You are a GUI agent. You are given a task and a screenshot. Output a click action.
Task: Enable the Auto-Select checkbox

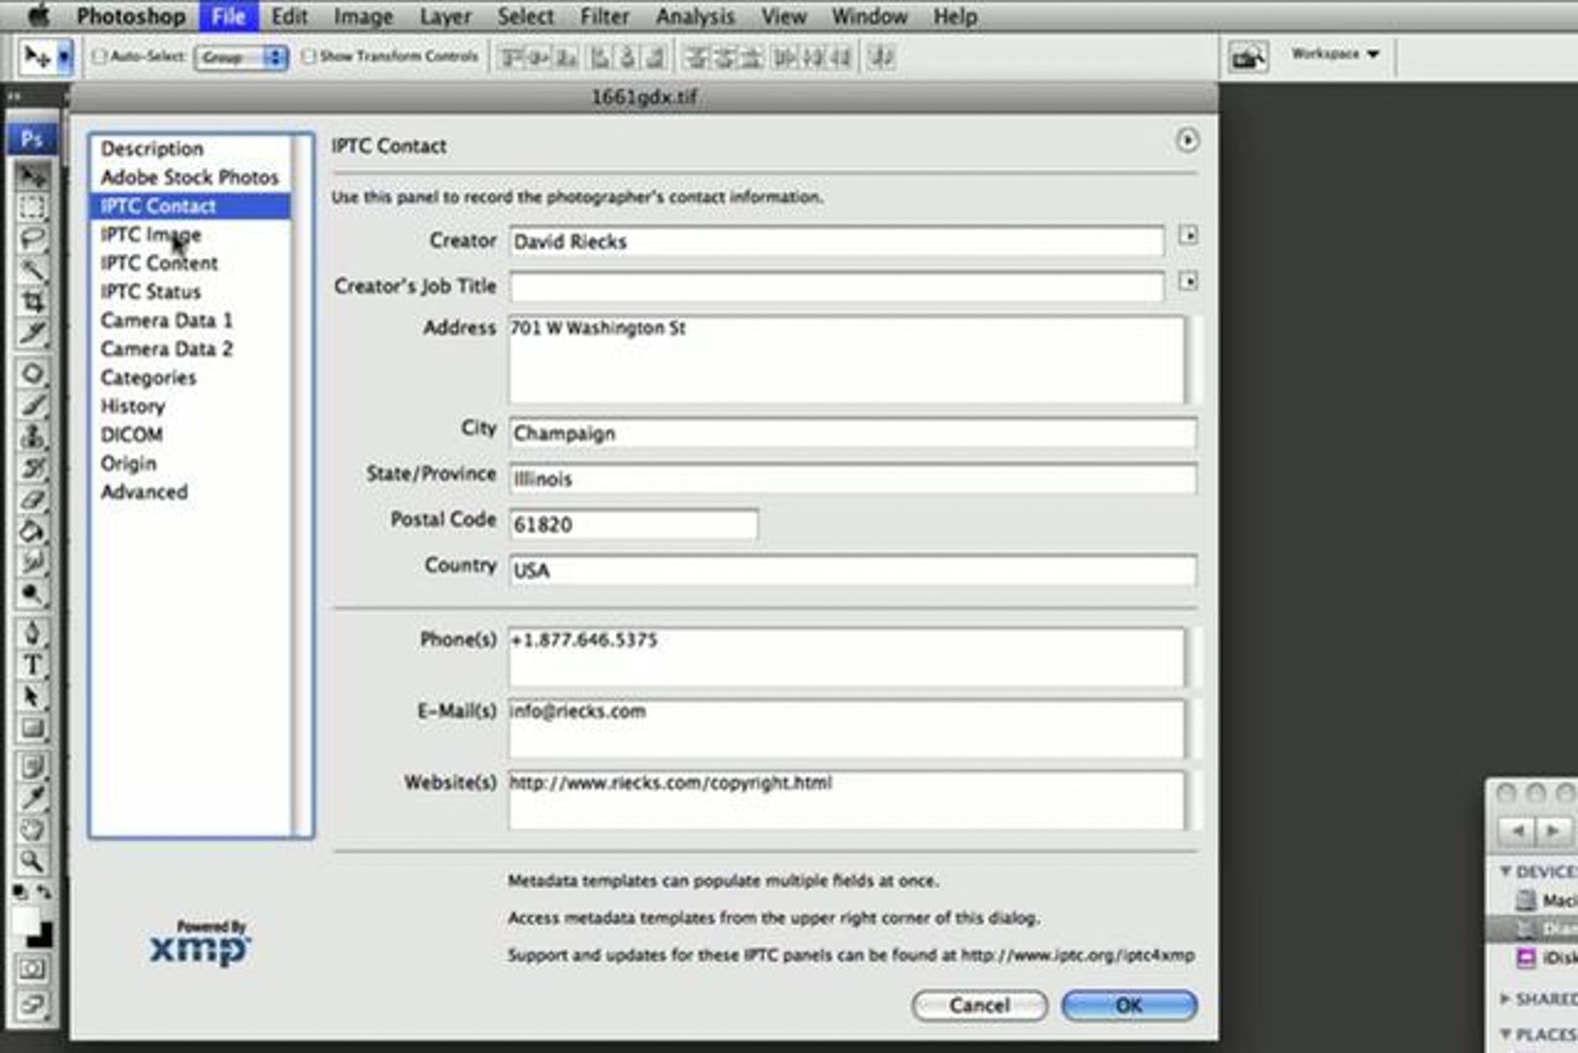[99, 57]
